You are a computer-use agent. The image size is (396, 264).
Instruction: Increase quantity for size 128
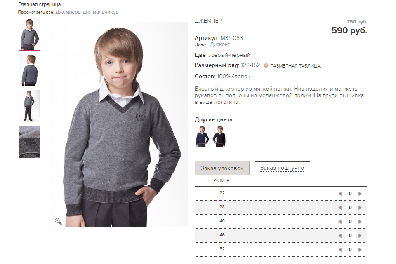[360, 208]
